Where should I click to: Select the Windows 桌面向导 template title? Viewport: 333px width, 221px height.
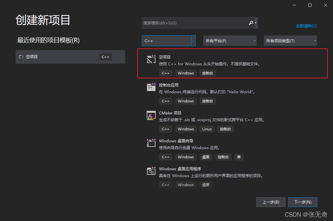click(176, 141)
